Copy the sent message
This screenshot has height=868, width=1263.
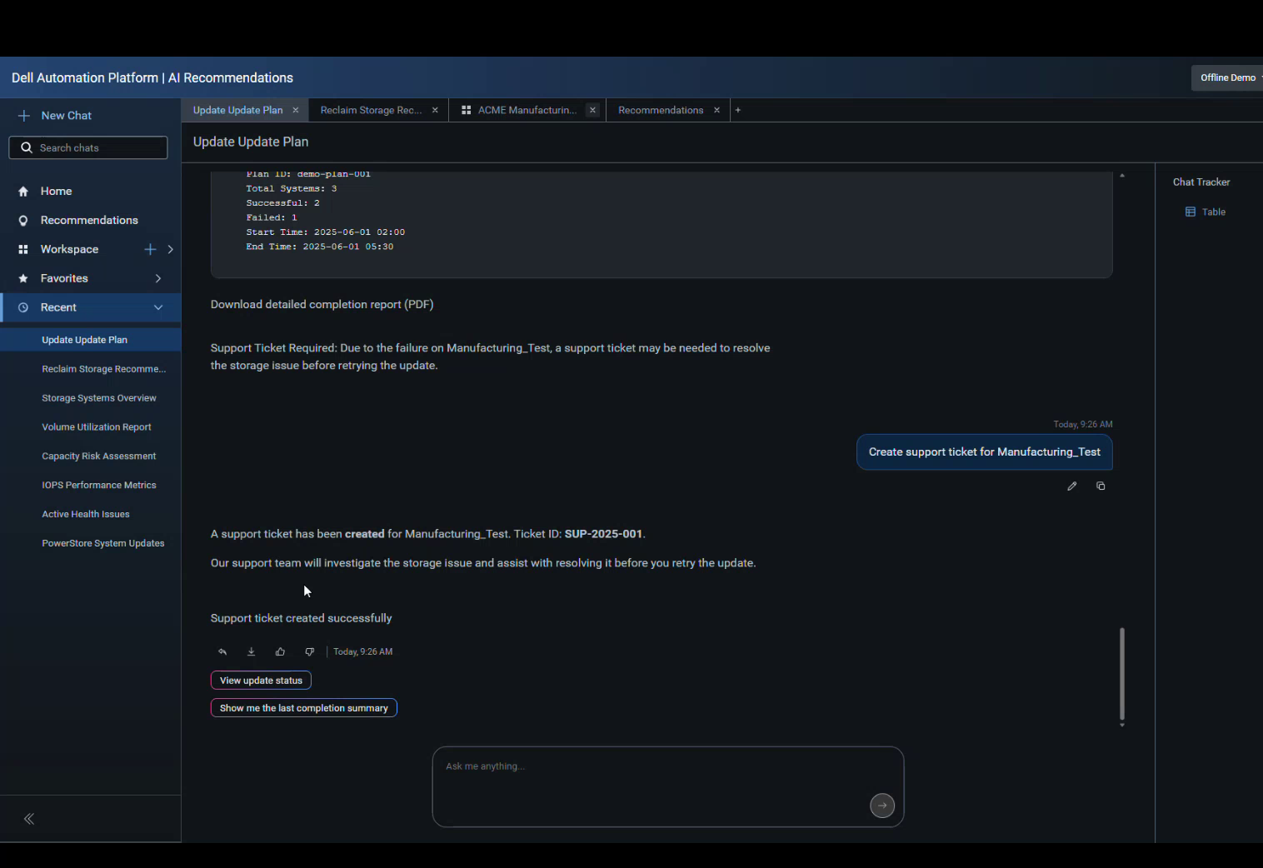[x=1101, y=486]
